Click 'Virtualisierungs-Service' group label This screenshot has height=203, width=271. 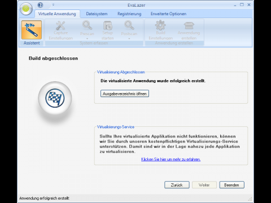point(116,127)
